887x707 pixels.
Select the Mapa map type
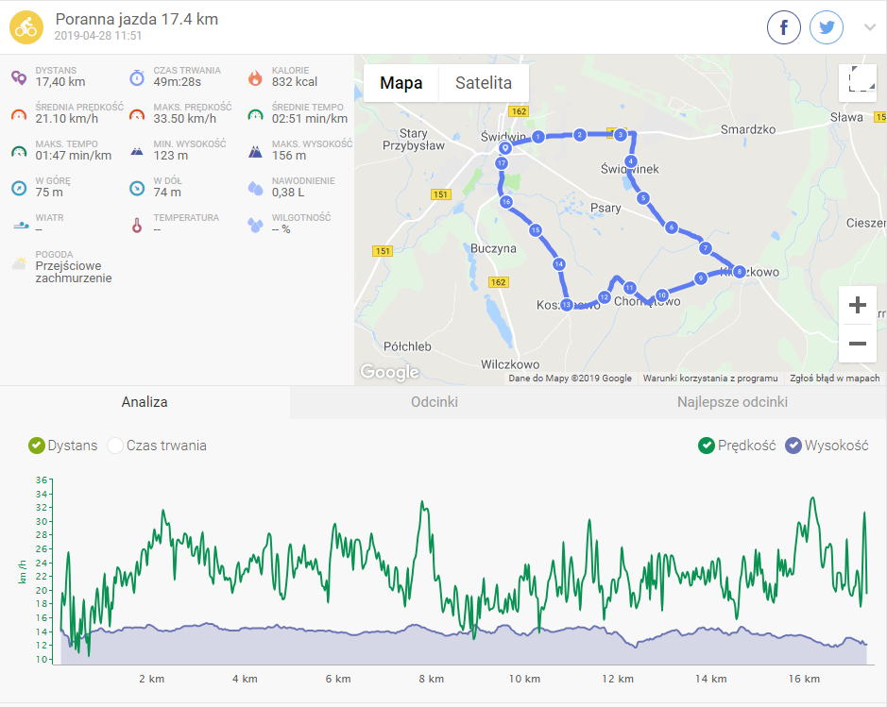click(x=401, y=83)
